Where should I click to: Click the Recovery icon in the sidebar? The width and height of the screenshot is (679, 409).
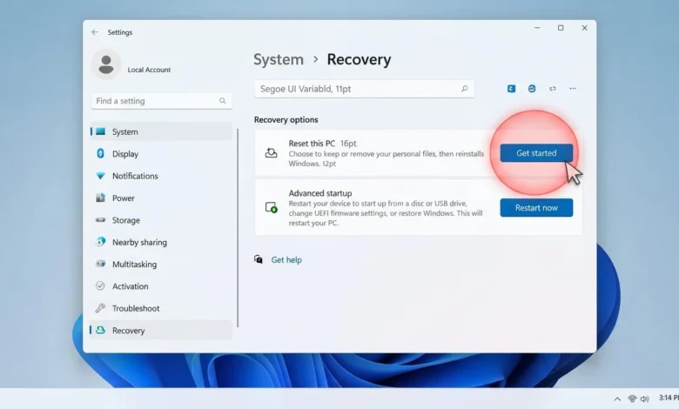click(x=100, y=330)
